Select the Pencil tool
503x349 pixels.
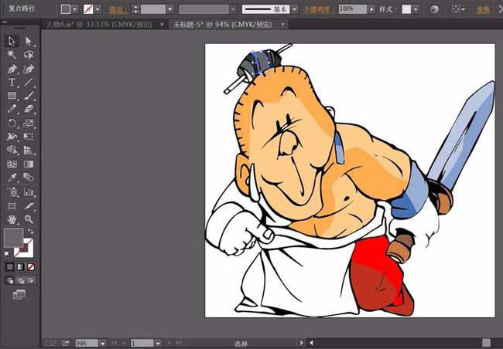point(12,109)
